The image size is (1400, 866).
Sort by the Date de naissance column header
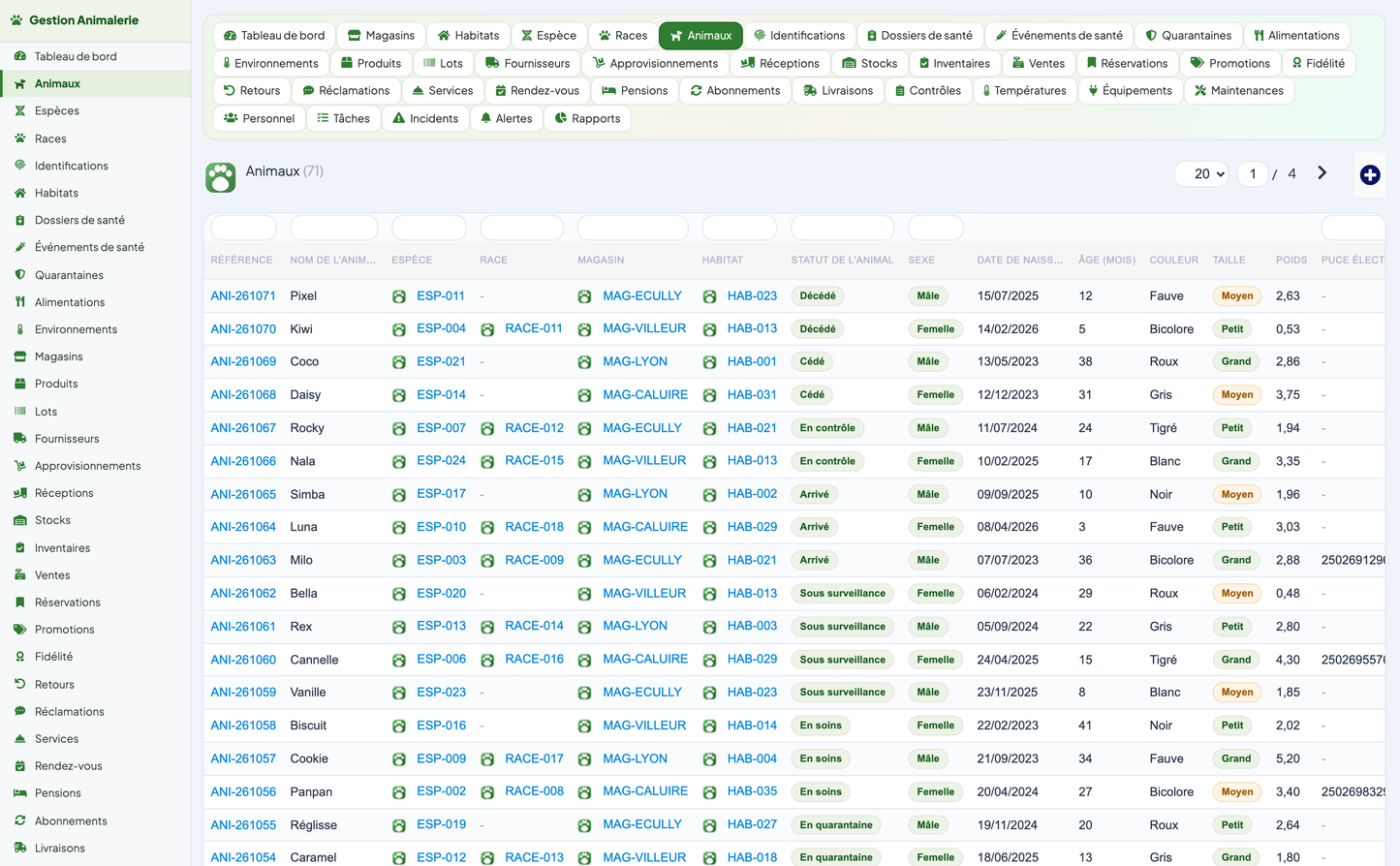click(1019, 260)
